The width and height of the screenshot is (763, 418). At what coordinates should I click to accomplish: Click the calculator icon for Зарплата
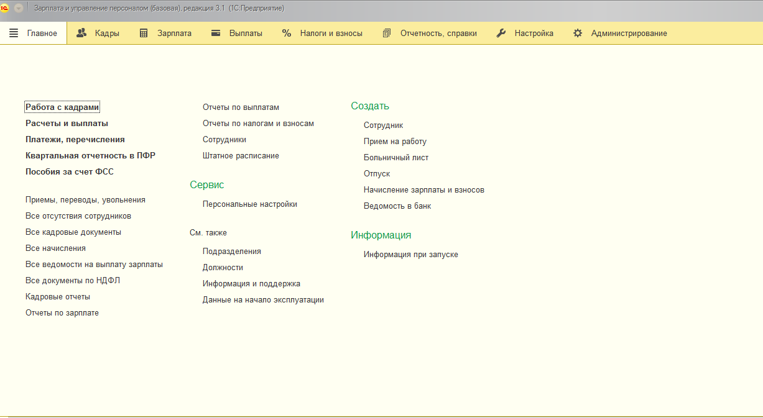[144, 34]
